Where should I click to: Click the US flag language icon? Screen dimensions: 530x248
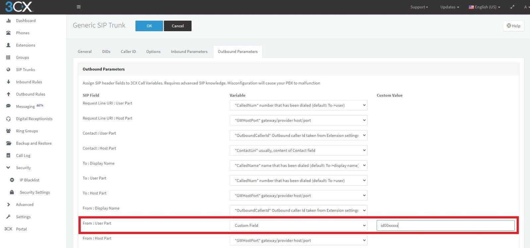click(471, 7)
